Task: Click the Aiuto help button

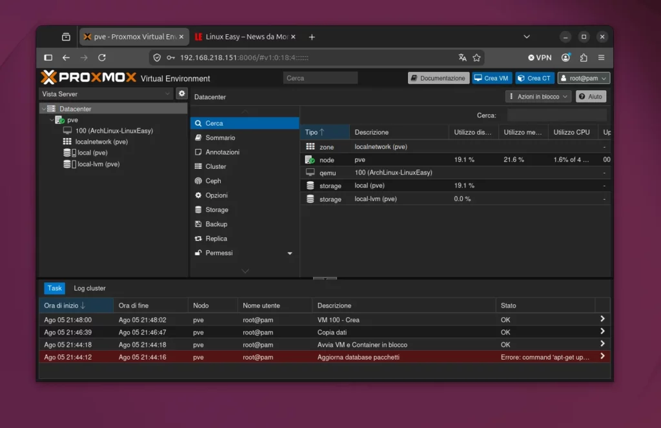Action: pyautogui.click(x=591, y=97)
